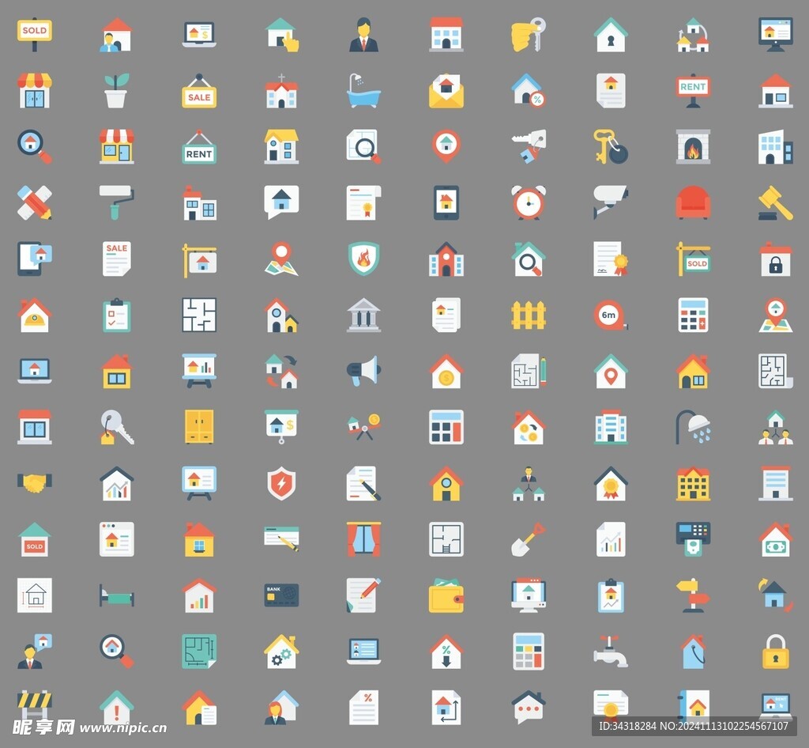Pick the auction gavel icon
The height and width of the screenshot is (748, 809).
(776, 202)
